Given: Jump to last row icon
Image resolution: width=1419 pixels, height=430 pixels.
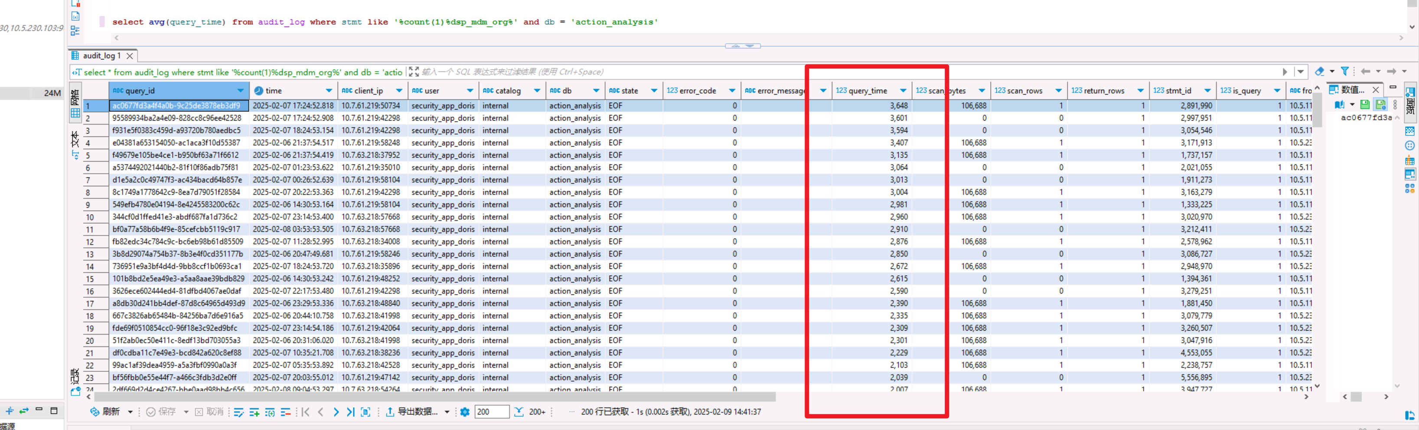Looking at the screenshot, I should (x=350, y=412).
